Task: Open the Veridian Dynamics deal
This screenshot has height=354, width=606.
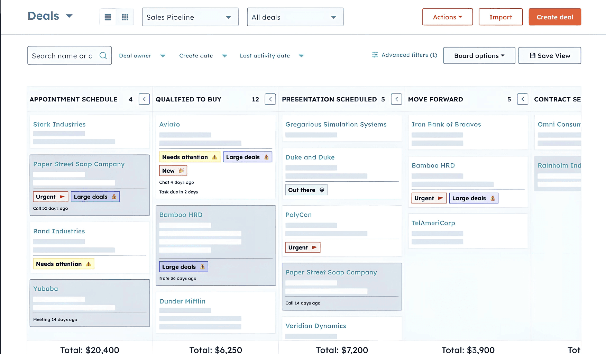Action: click(316, 326)
